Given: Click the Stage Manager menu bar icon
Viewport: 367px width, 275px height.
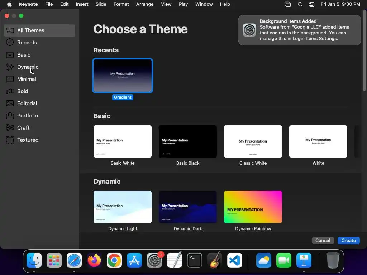Looking at the screenshot, I should click(x=287, y=4).
